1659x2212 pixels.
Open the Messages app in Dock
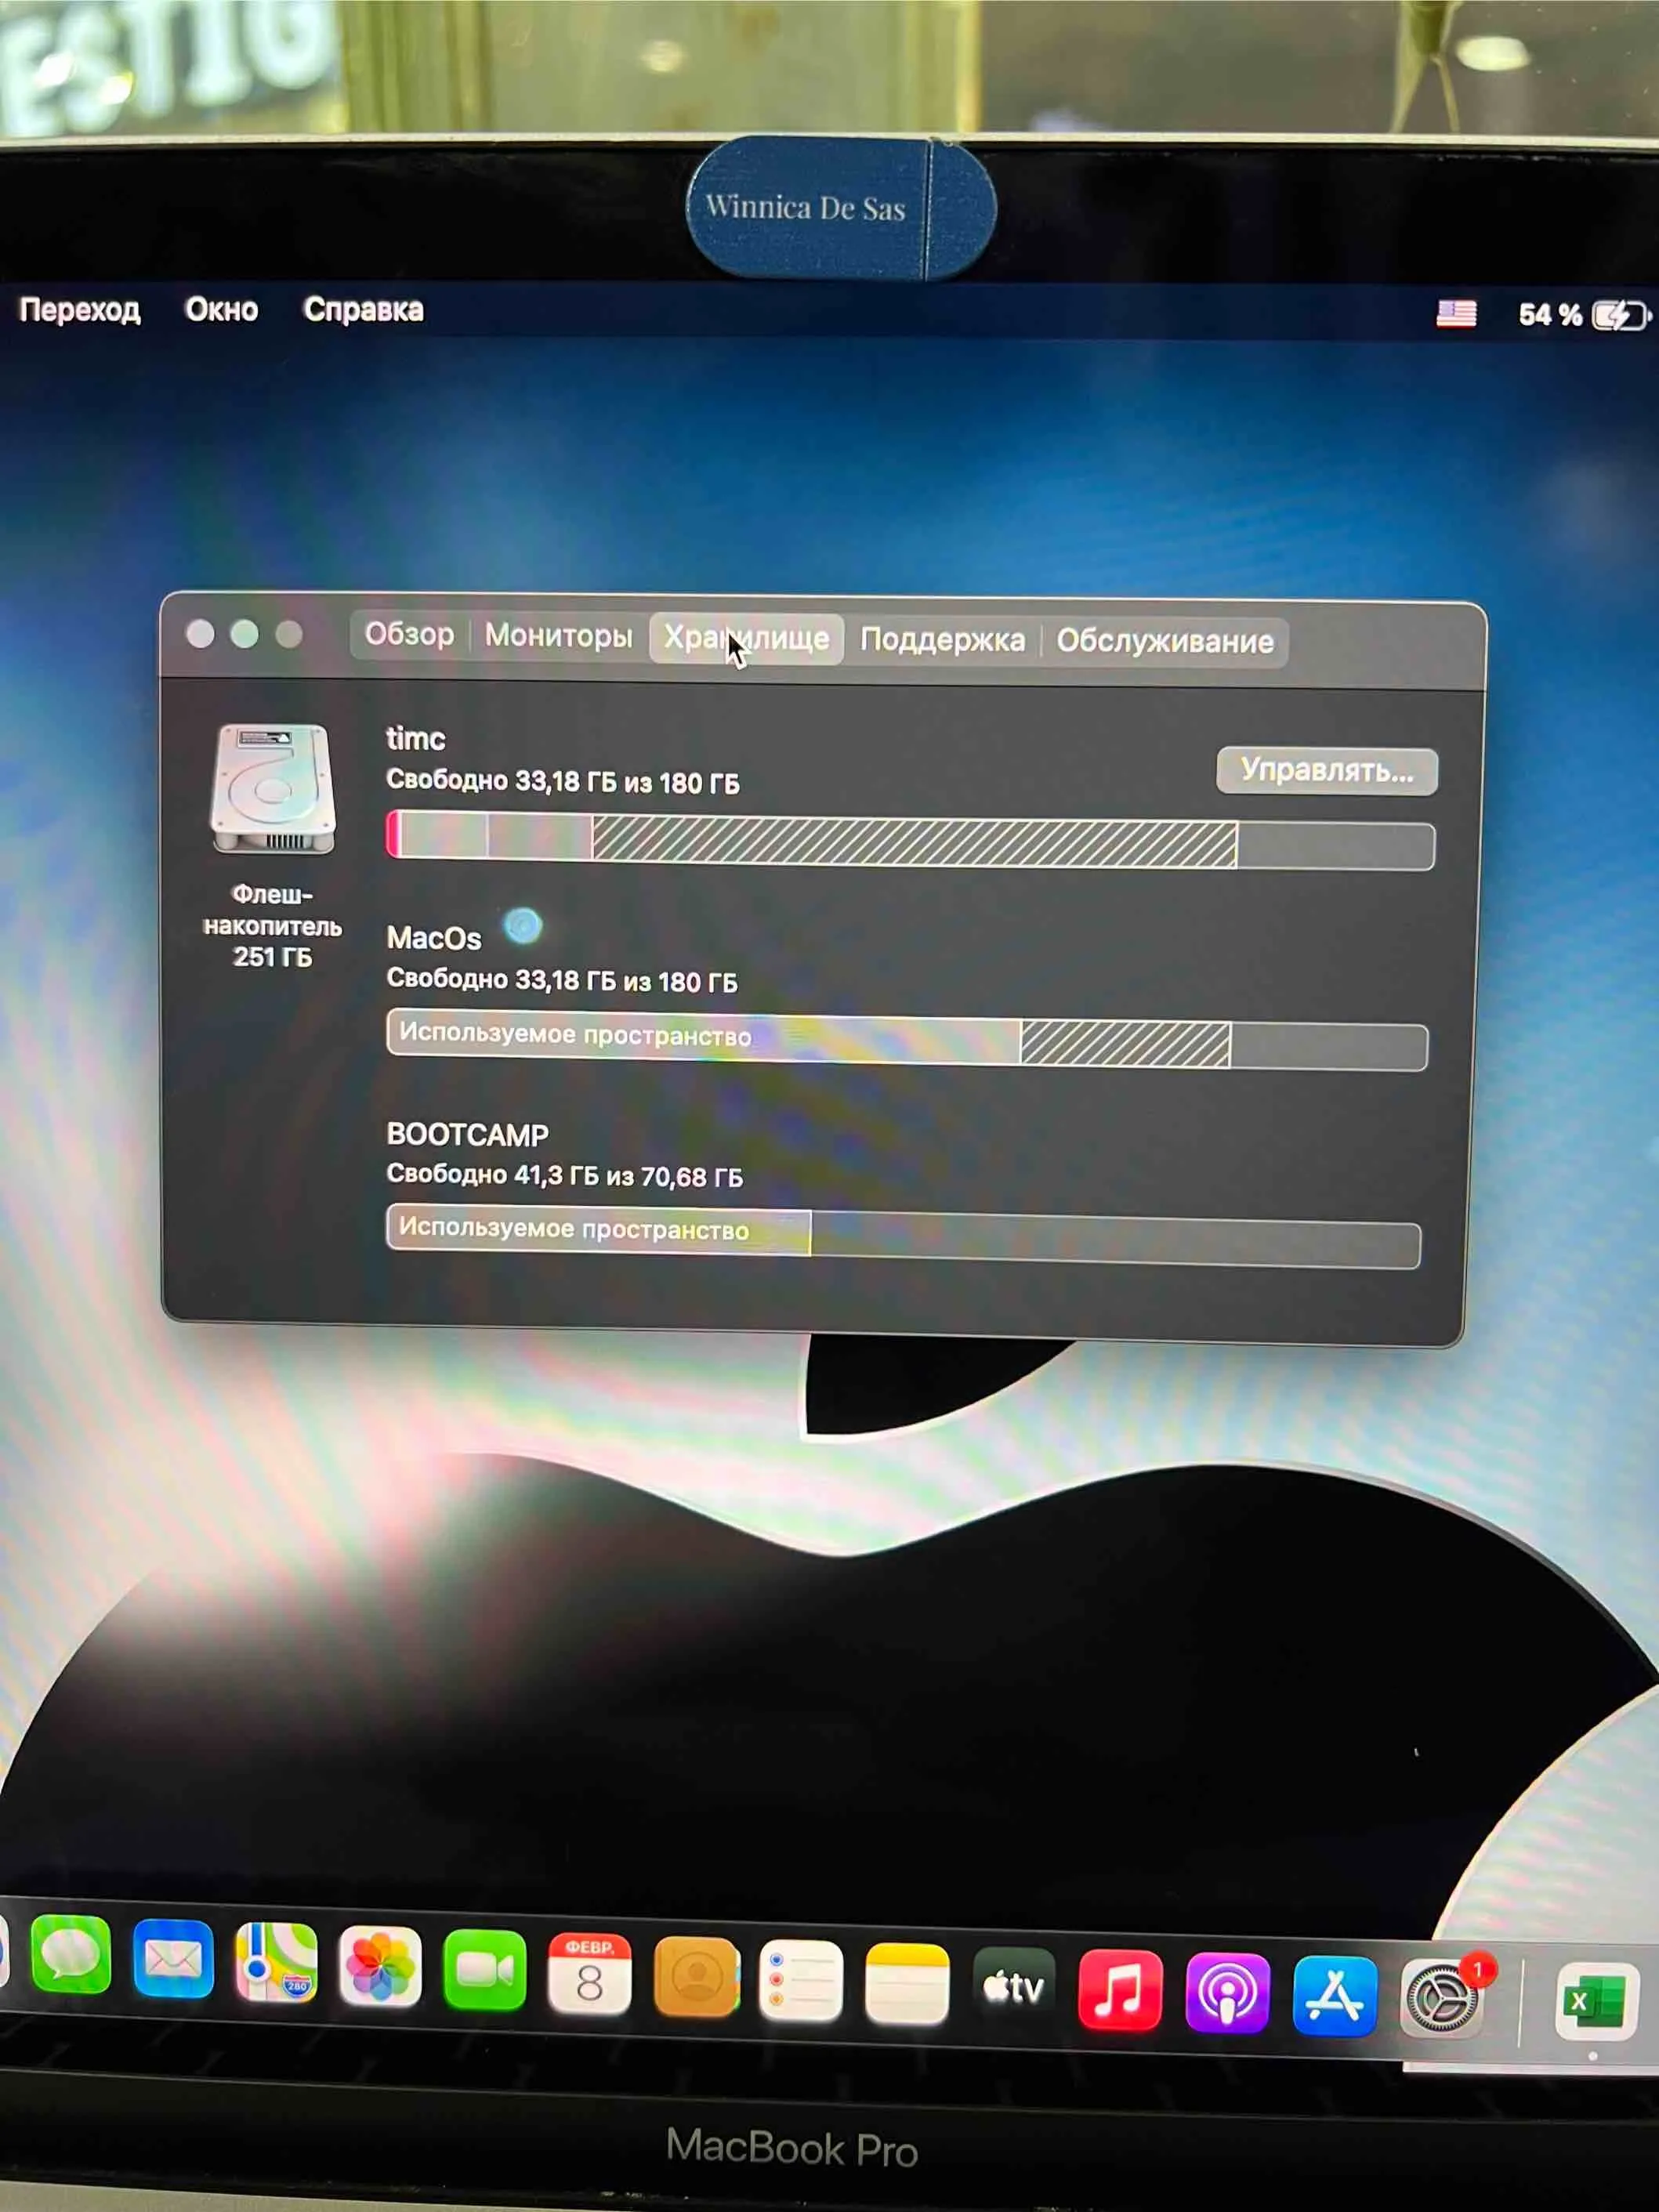tap(70, 1955)
